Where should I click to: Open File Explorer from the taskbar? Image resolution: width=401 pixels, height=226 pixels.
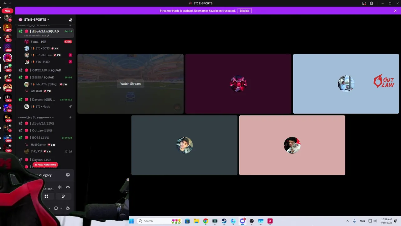click(196, 221)
